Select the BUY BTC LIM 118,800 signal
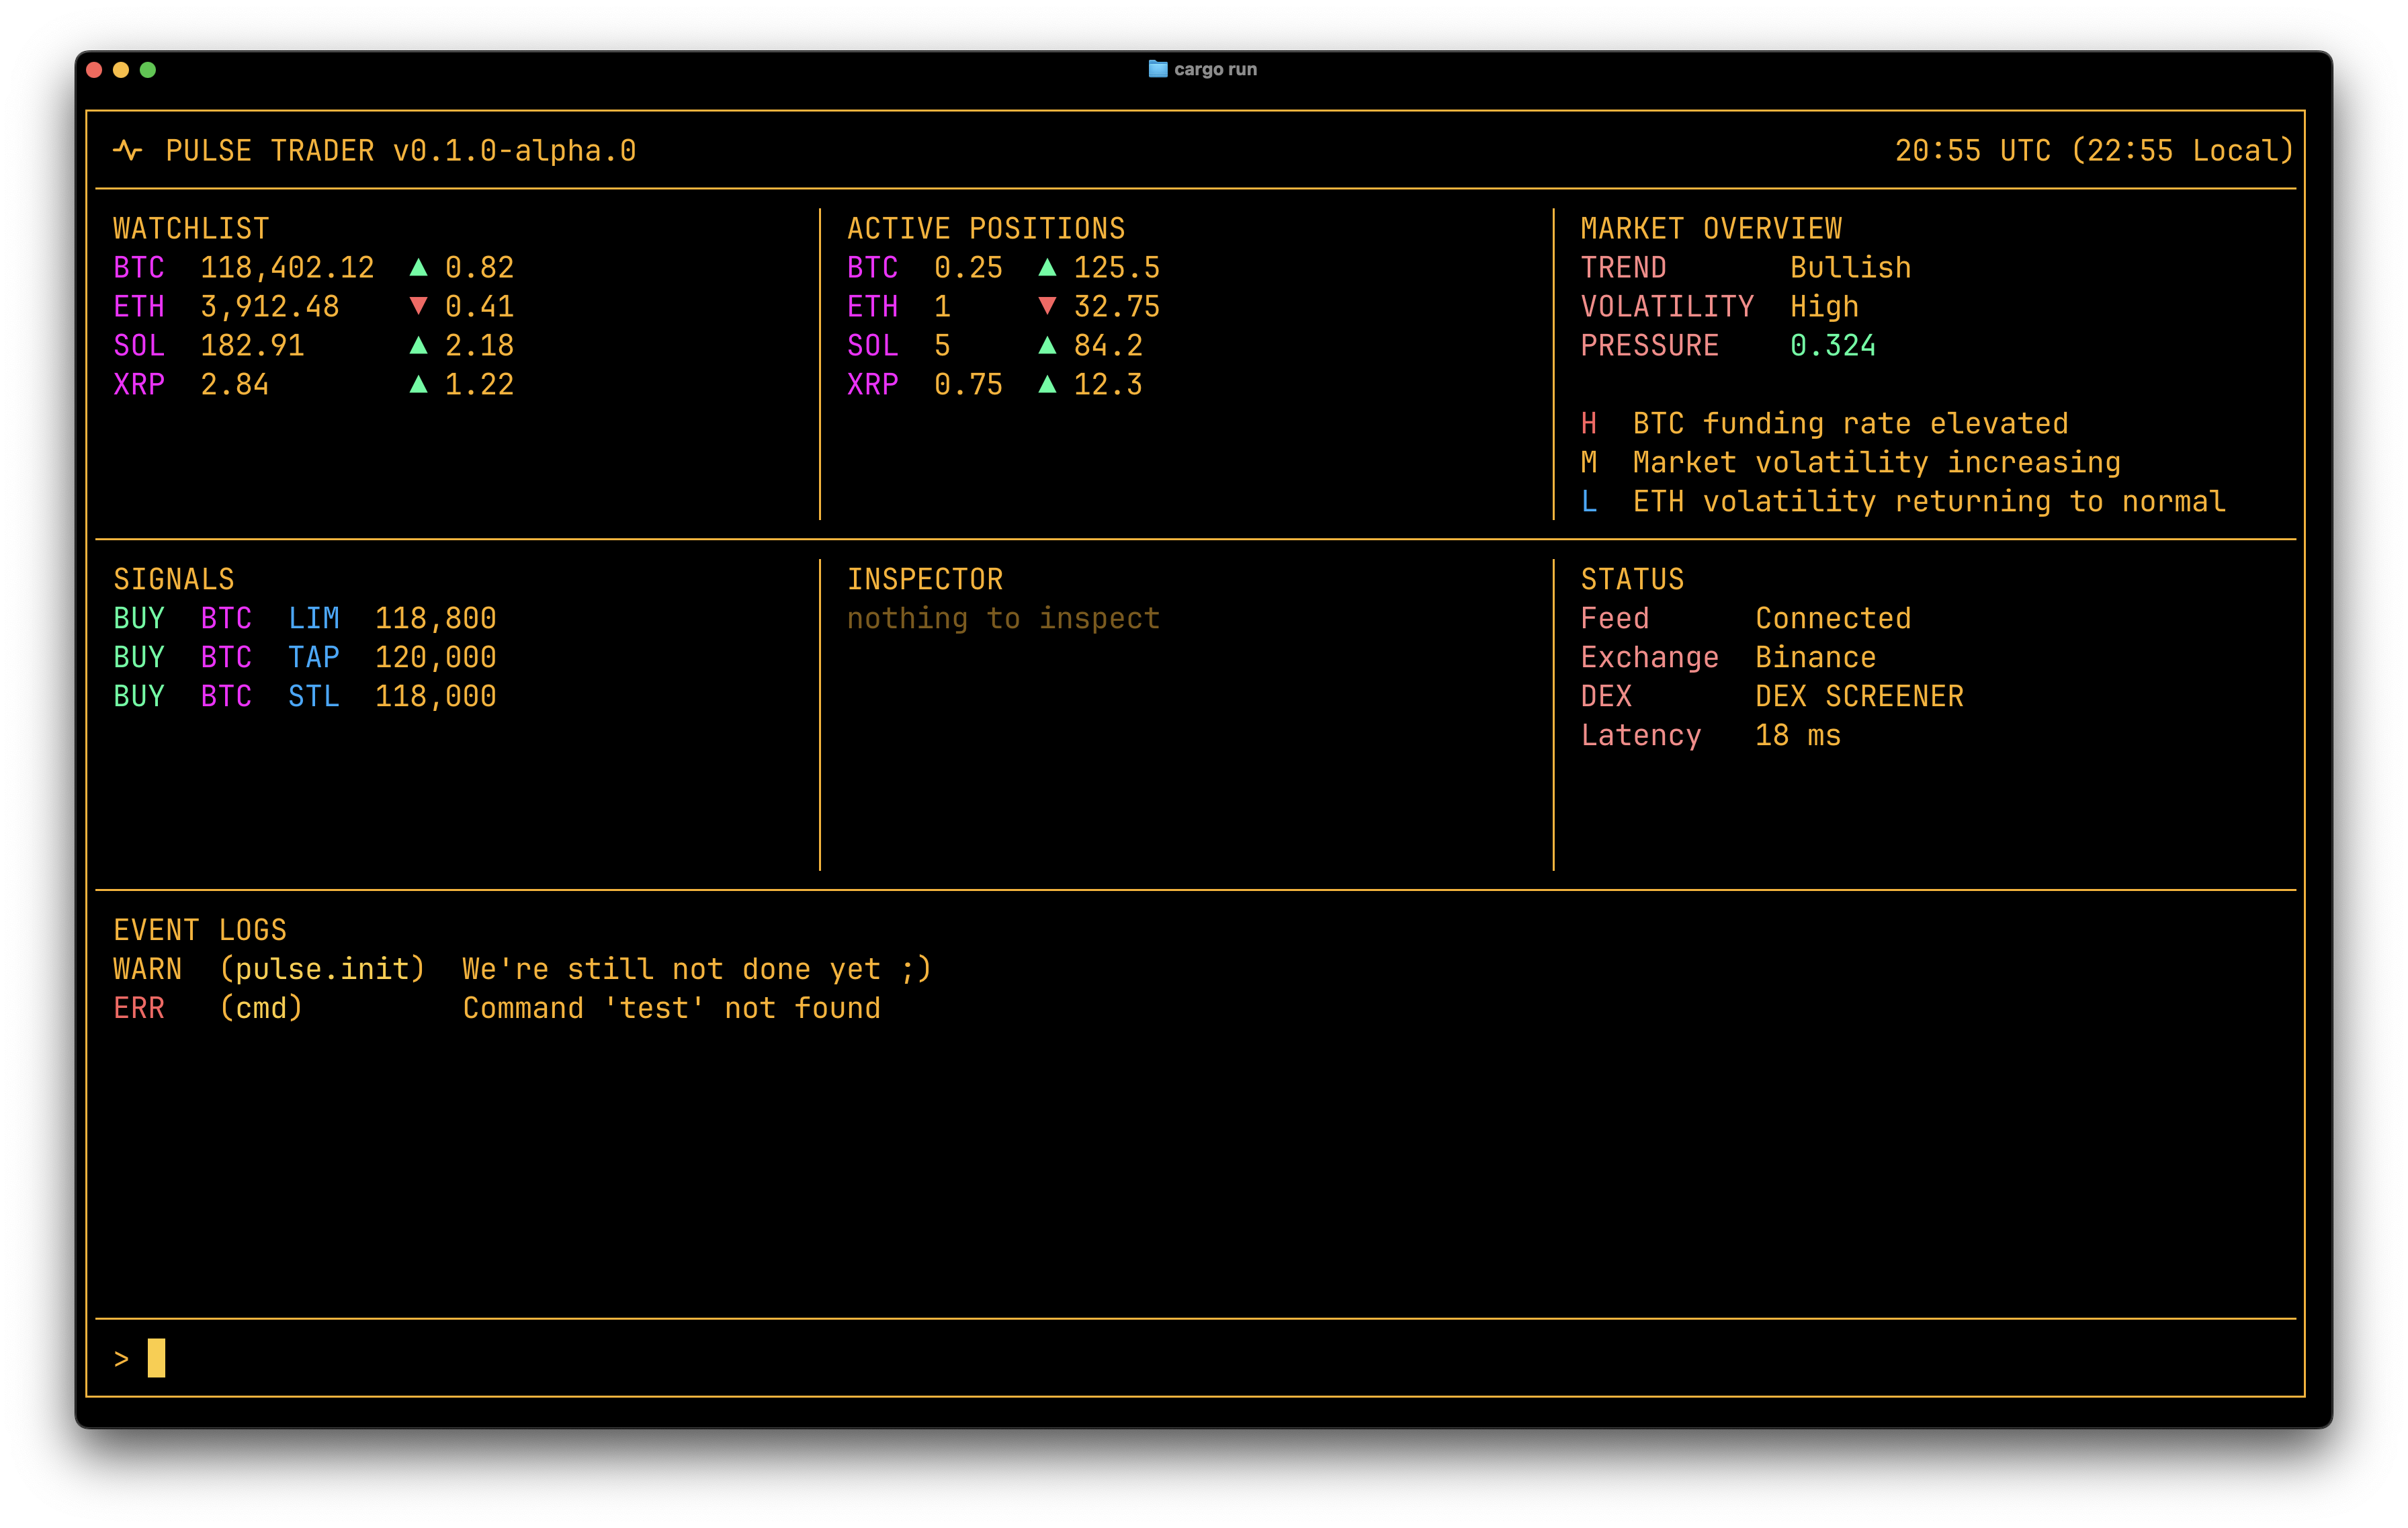Image resolution: width=2408 pixels, height=1528 pixels. pos(305,619)
